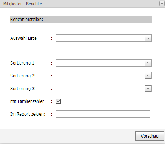Click the mit Familienzahler label text

27,101
